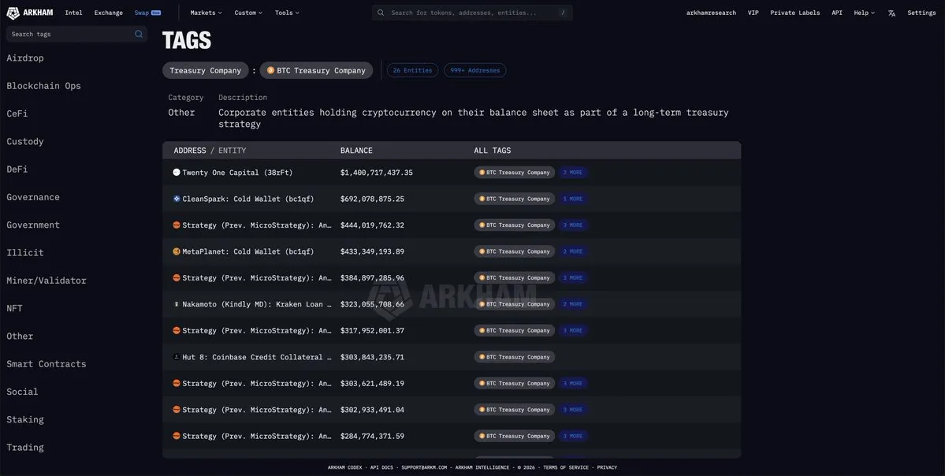Click the magnifier icon in tag search
945x476 pixels.
pyautogui.click(x=139, y=34)
